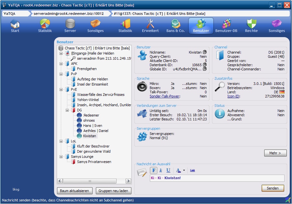This screenshot has width=292, height=204.
Task: Select the serveradmin connection breadcrumb tab
Action: pyautogui.click(x=69, y=14)
